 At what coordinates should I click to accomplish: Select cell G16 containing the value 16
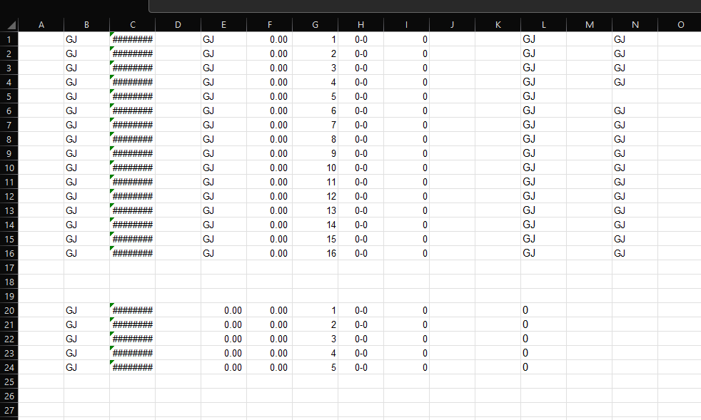tap(314, 253)
